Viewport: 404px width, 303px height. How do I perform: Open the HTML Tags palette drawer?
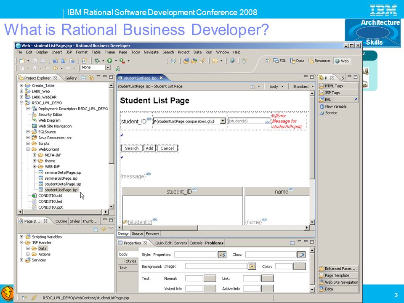[x=338, y=86]
